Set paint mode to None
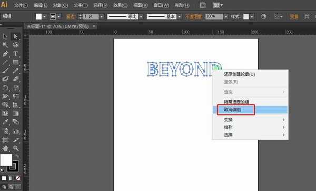The width and height of the screenshot is (316, 191). [x=18, y=178]
